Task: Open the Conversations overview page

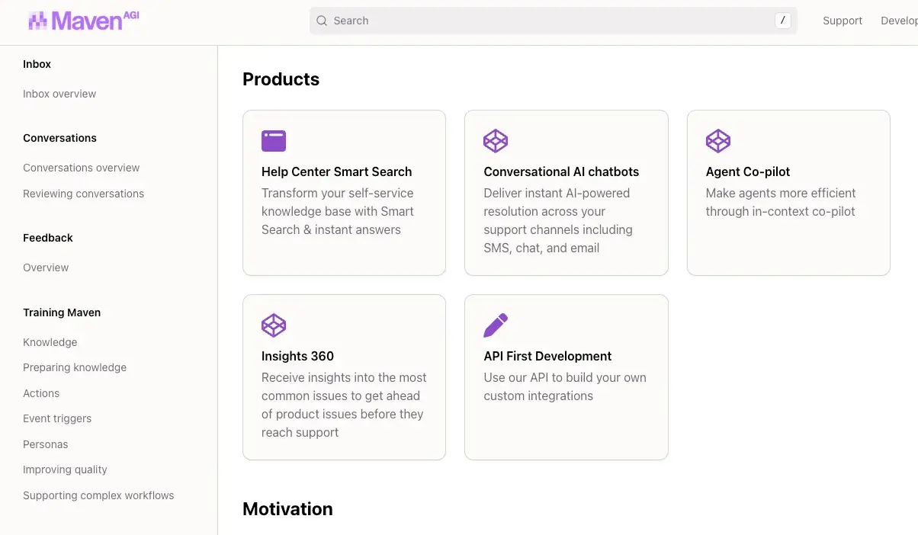Action: pos(82,167)
